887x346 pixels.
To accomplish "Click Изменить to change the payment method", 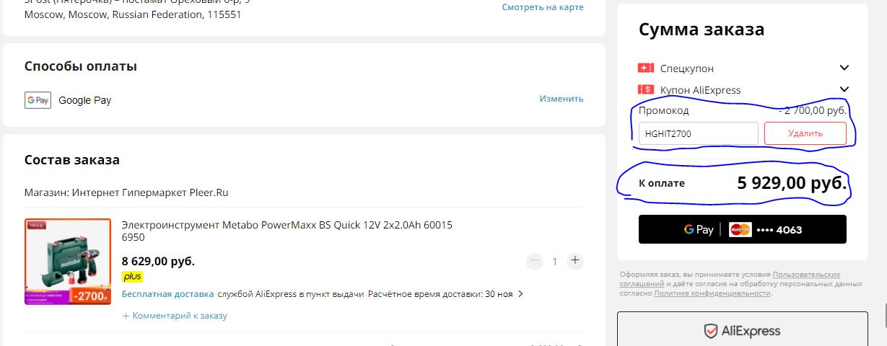I will click(x=562, y=99).
